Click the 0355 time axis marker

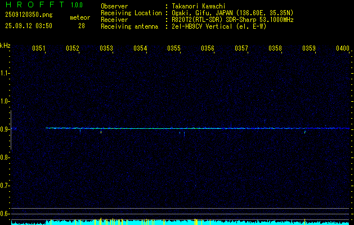point(174,48)
